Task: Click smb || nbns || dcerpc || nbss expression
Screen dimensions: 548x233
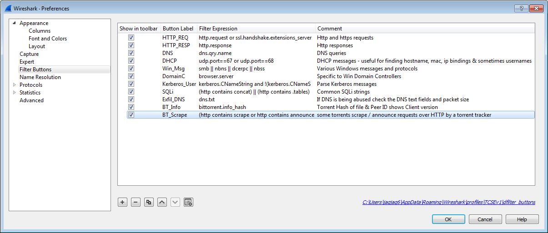Action: click(231, 69)
